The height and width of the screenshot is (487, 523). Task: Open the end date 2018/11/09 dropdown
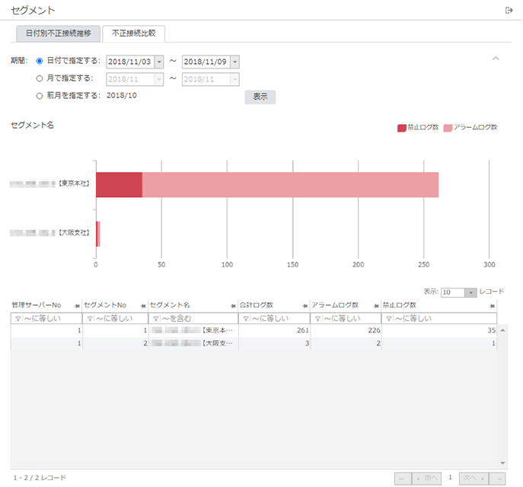tap(234, 62)
